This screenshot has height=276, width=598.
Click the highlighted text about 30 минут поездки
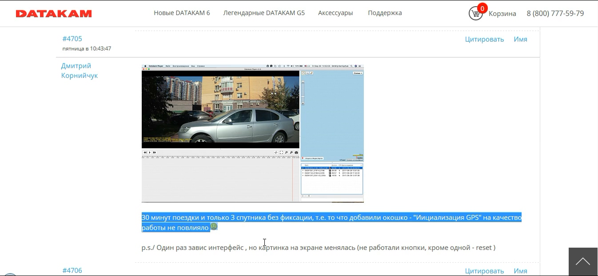(x=331, y=217)
